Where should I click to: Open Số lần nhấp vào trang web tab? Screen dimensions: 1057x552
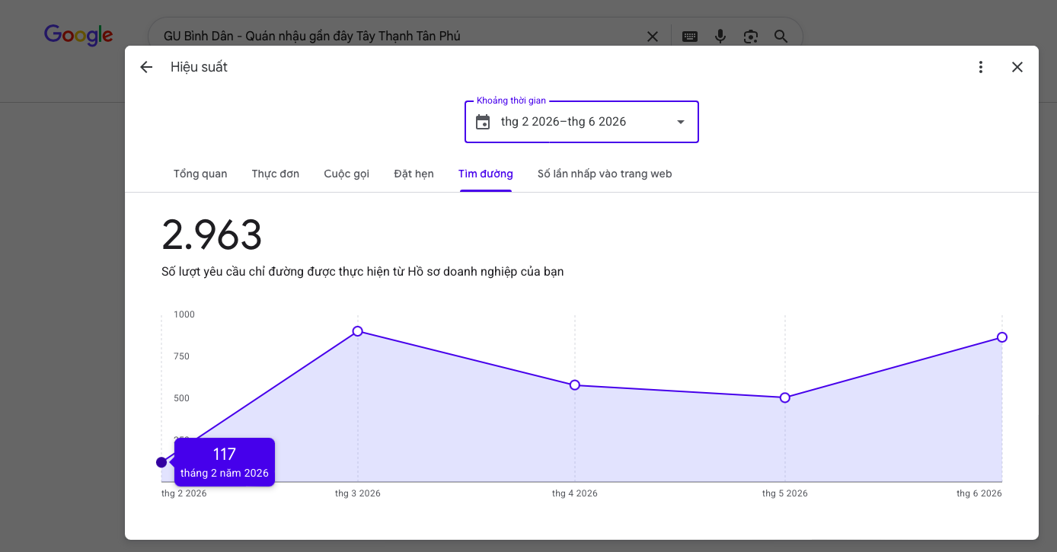tap(605, 174)
